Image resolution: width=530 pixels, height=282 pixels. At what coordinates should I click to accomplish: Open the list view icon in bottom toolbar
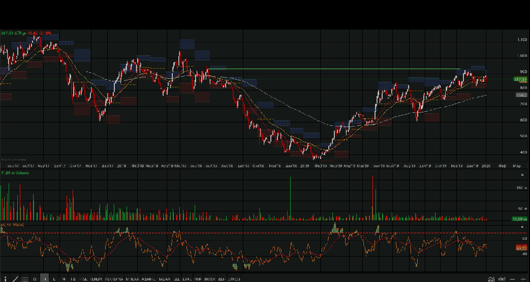(25, 279)
